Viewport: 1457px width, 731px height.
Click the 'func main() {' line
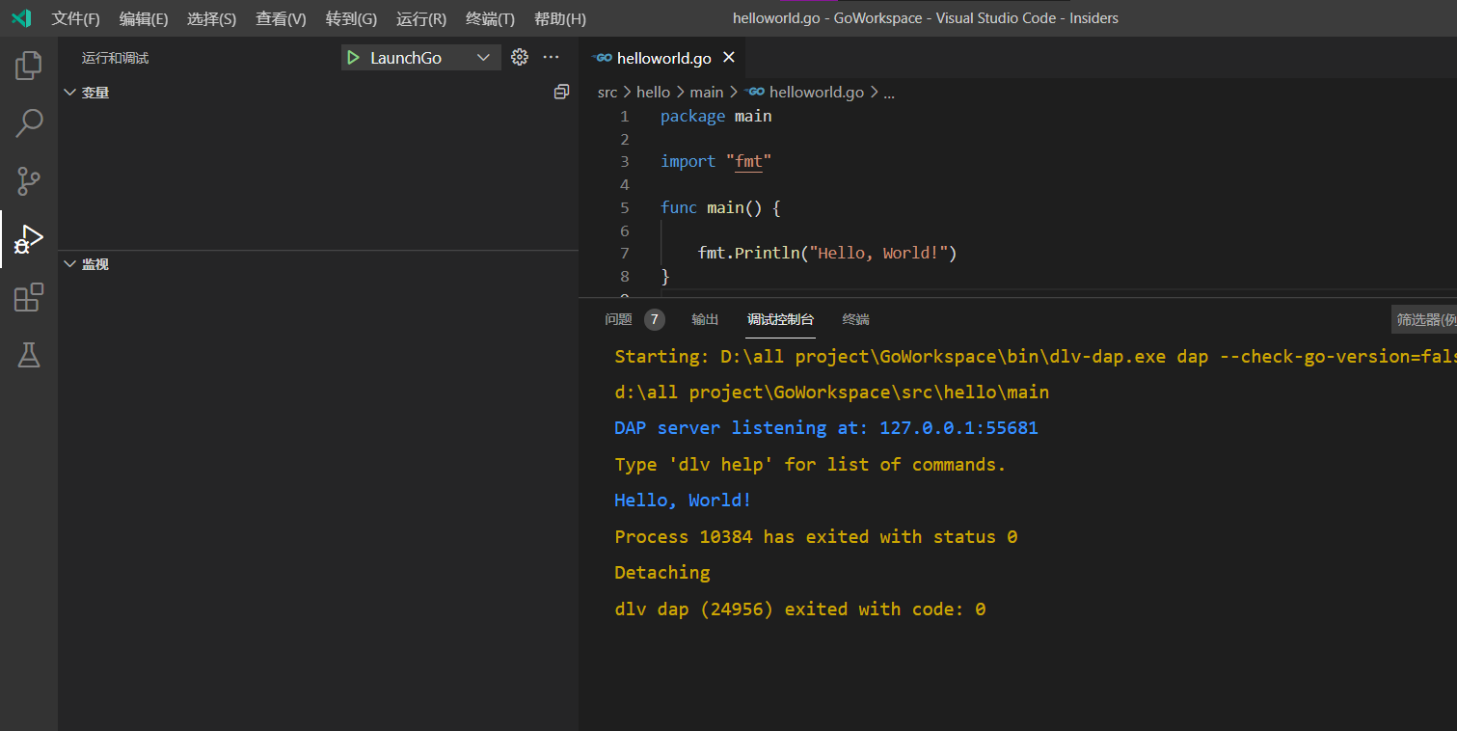tap(720, 208)
